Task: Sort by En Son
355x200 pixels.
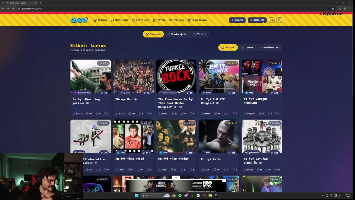Action: tap(228, 47)
